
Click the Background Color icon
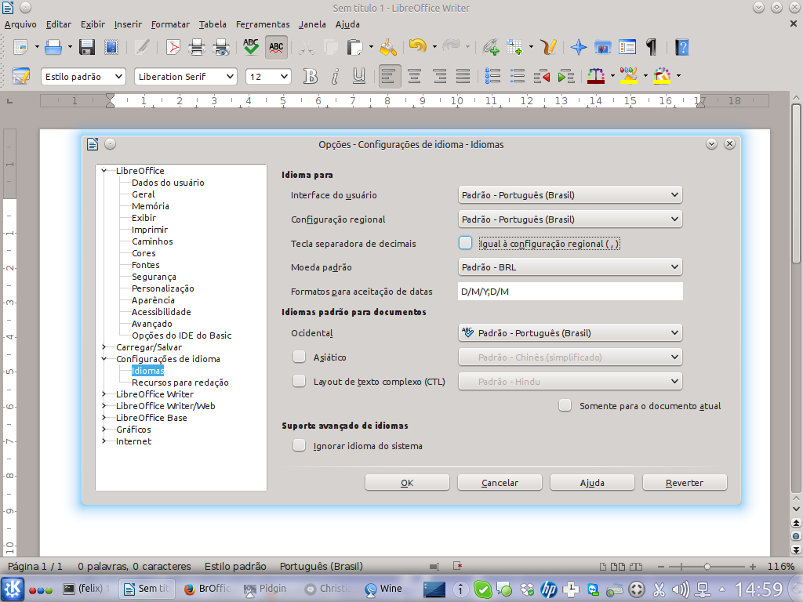(x=662, y=77)
